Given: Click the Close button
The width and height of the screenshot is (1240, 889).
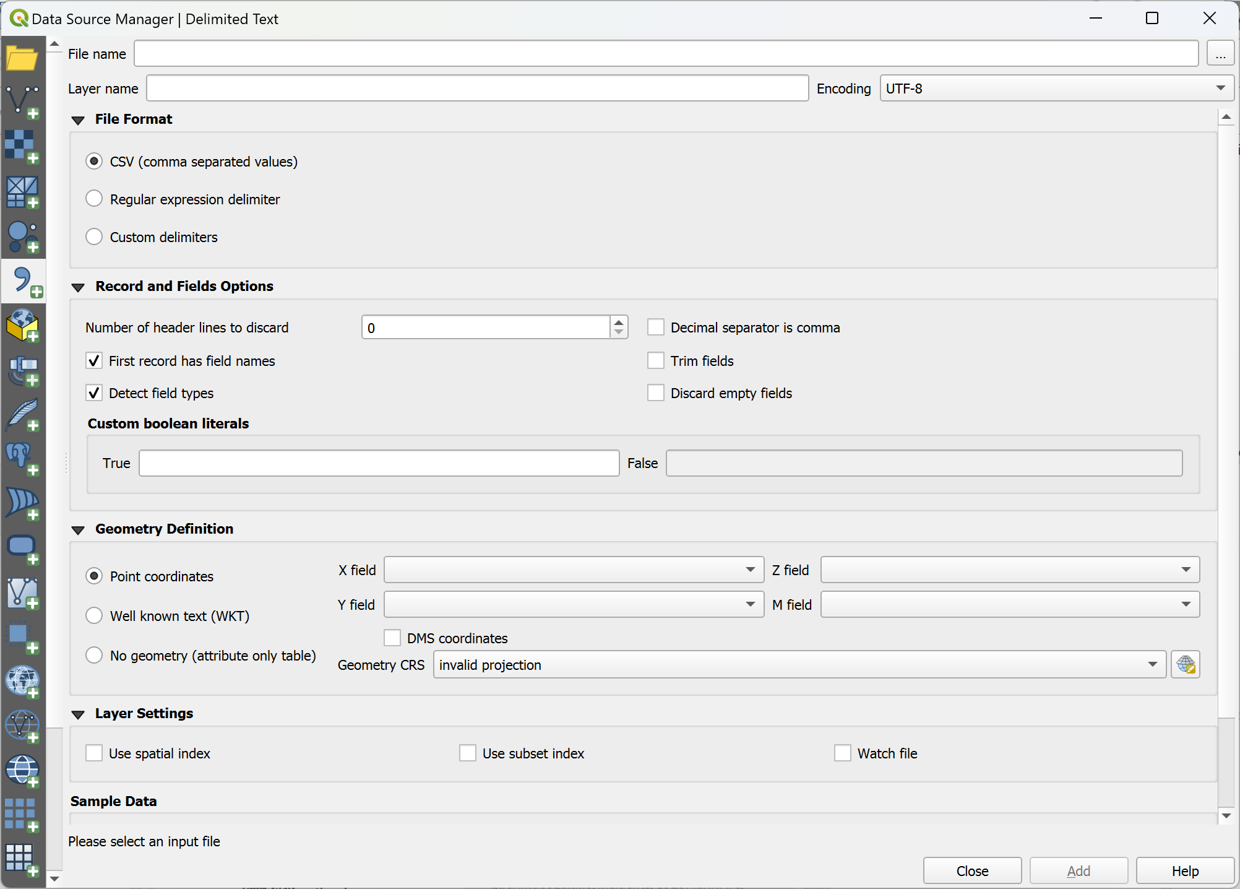Looking at the screenshot, I should pyautogui.click(x=972, y=871).
